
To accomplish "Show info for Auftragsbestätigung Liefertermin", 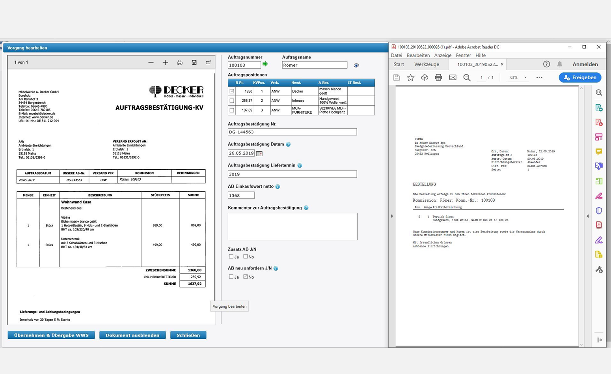I will 300,166.
